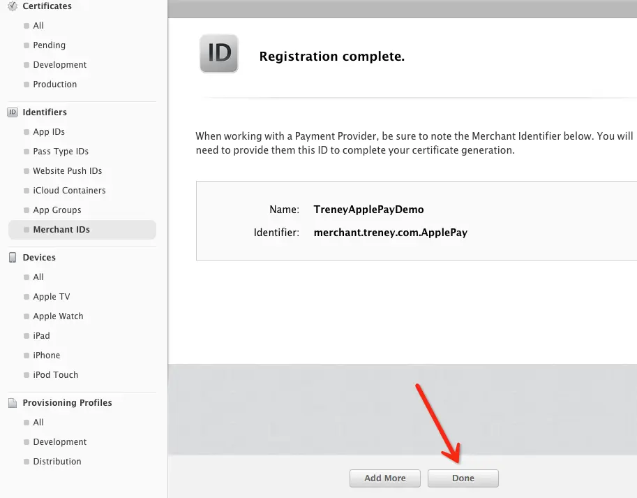Image resolution: width=637 pixels, height=498 pixels.
Task: Open the Devices section heading
Action: click(39, 257)
